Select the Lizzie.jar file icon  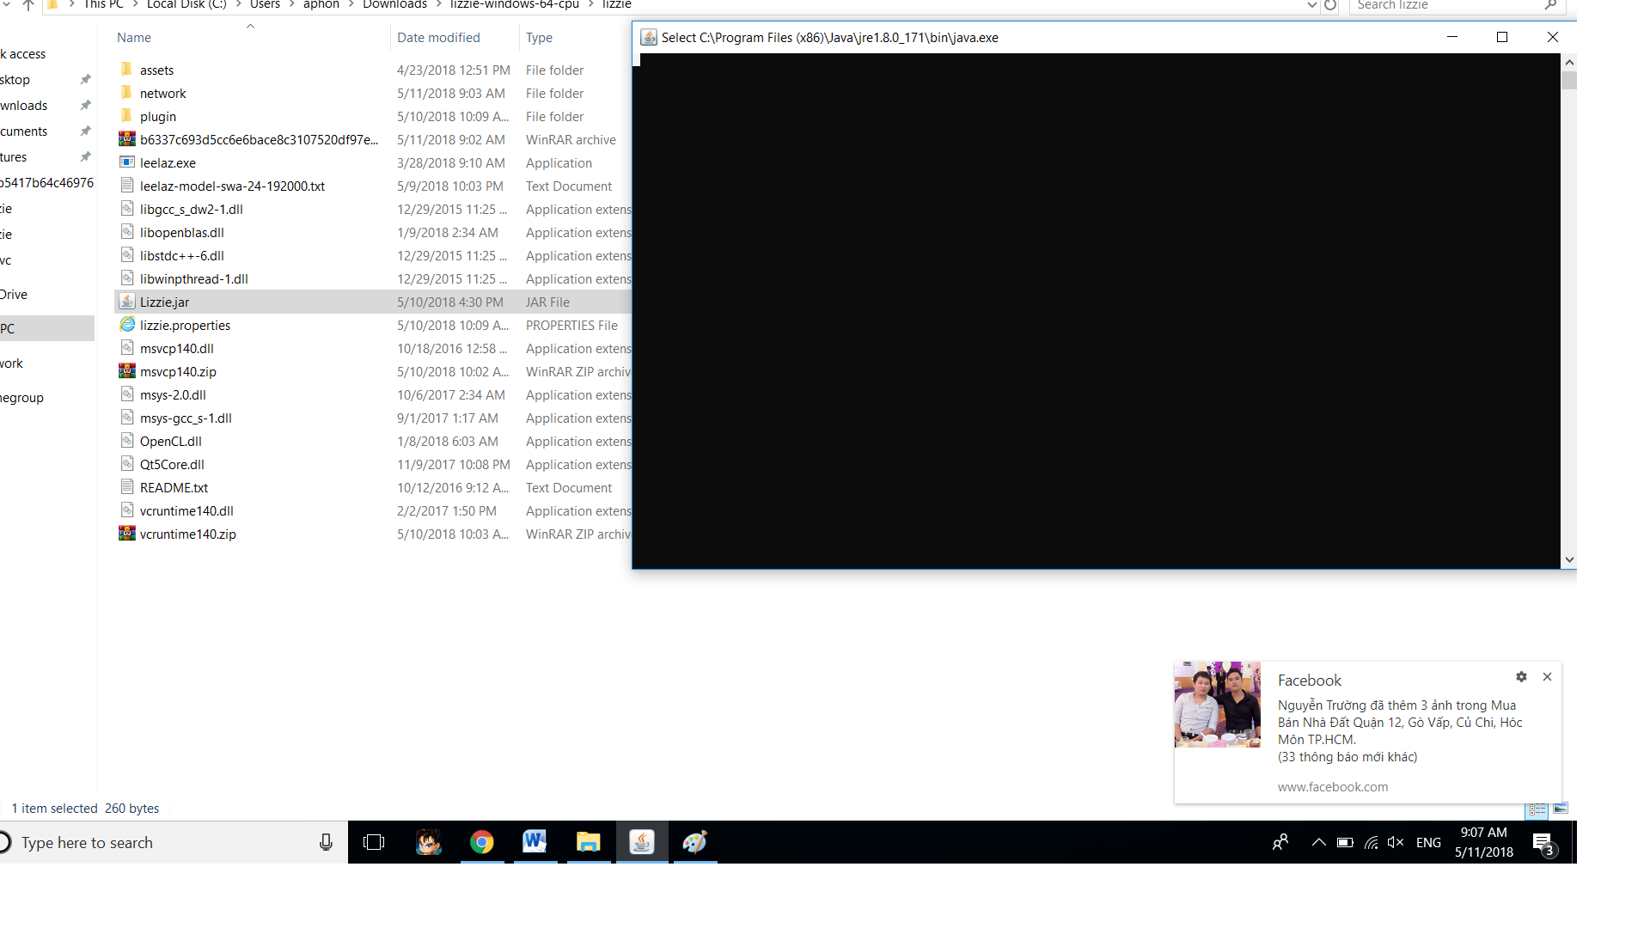pyautogui.click(x=127, y=302)
